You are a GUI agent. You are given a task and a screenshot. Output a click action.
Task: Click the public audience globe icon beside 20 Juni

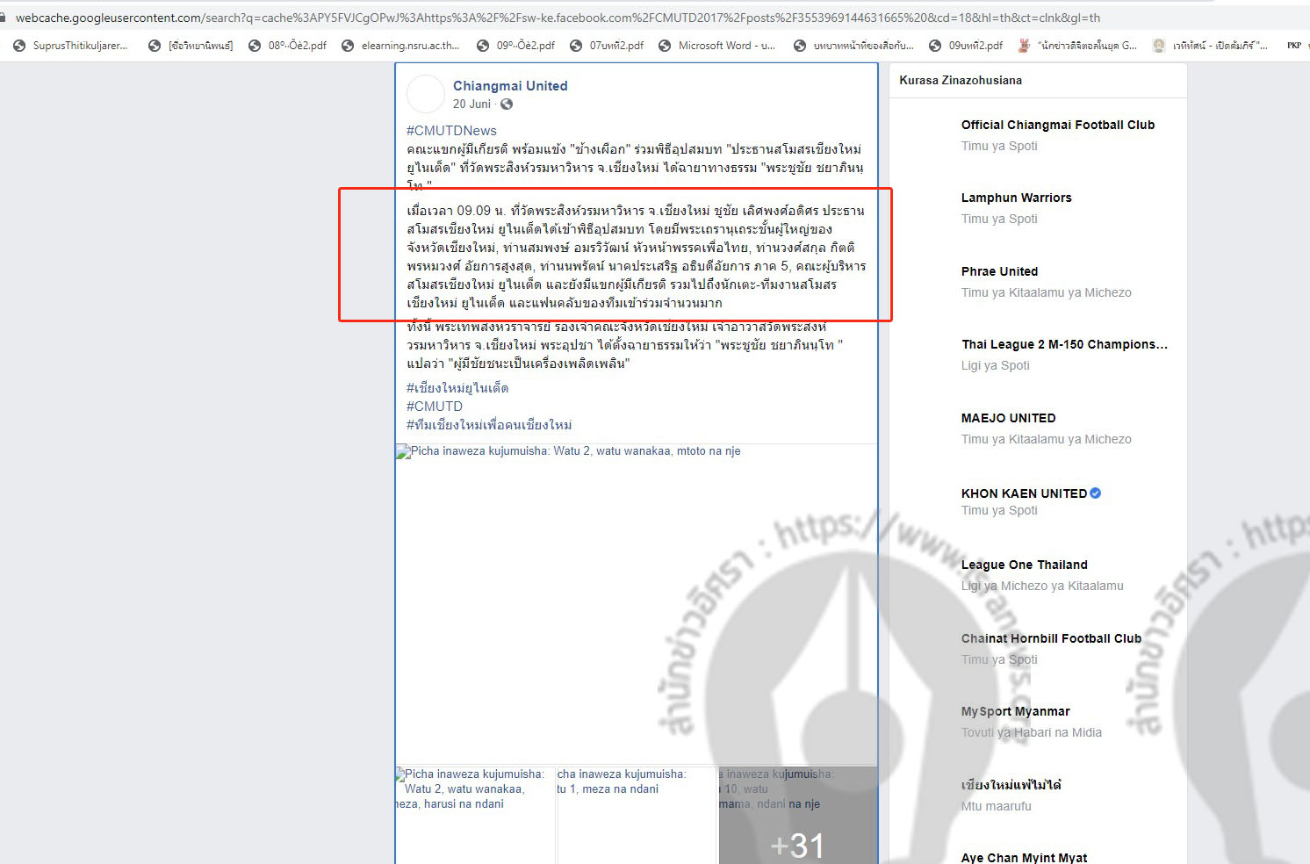pyautogui.click(x=507, y=104)
